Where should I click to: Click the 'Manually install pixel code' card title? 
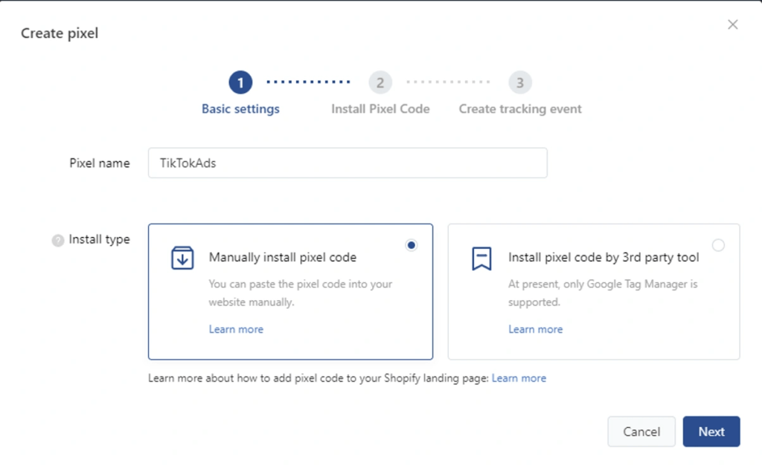(x=282, y=258)
